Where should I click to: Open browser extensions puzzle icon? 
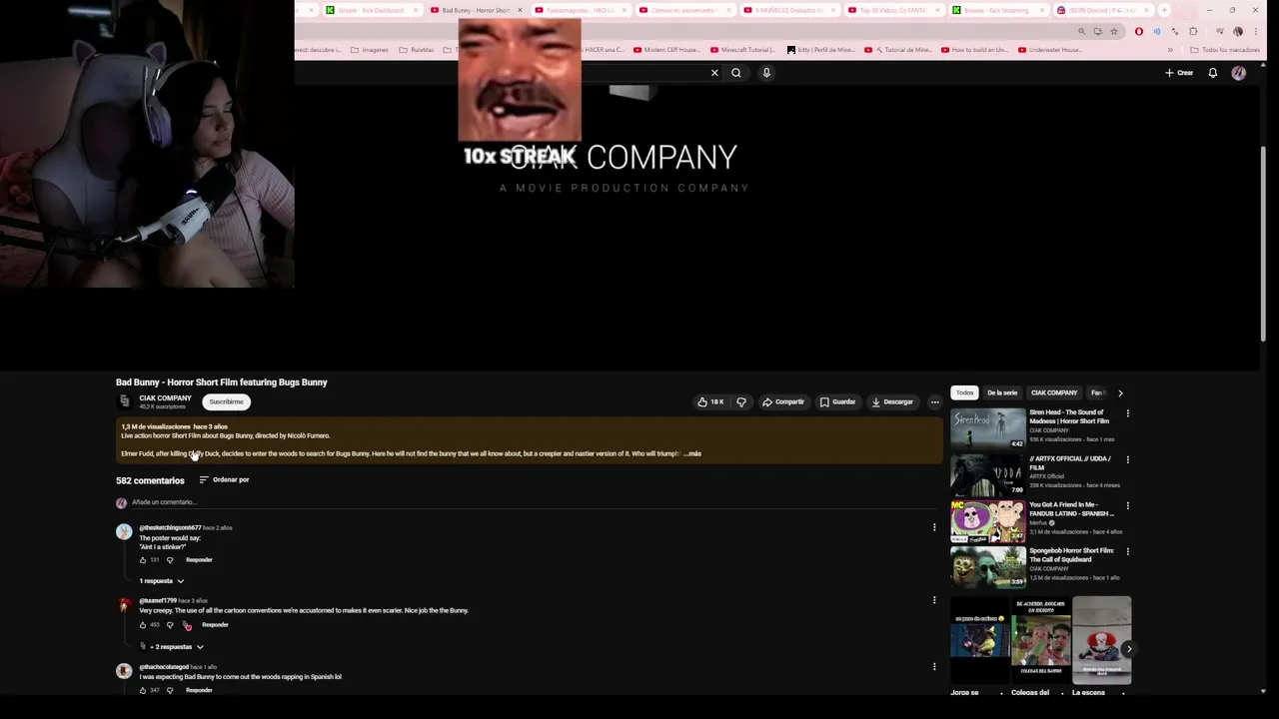coord(1193,31)
